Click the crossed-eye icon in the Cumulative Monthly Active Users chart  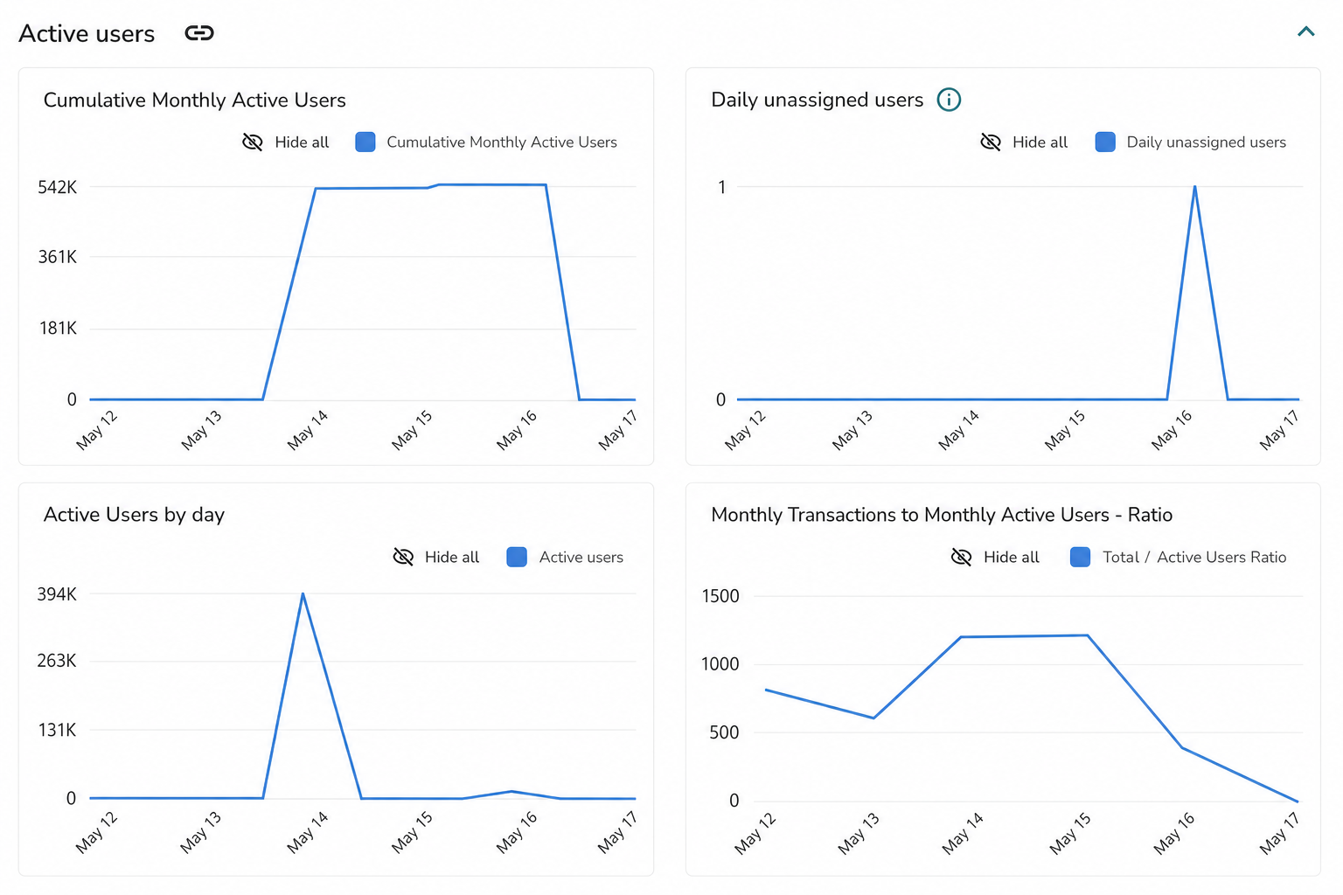tap(253, 142)
